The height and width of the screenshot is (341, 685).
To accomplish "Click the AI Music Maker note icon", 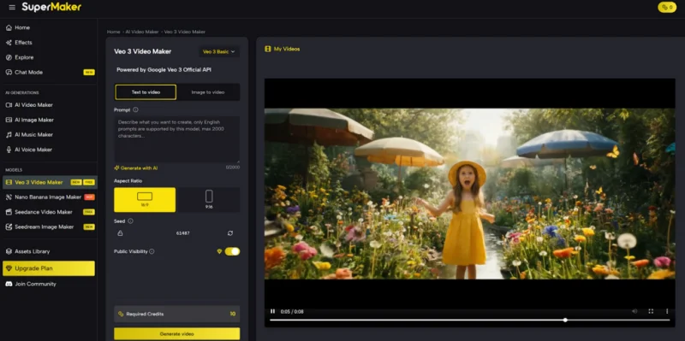I will [9, 135].
